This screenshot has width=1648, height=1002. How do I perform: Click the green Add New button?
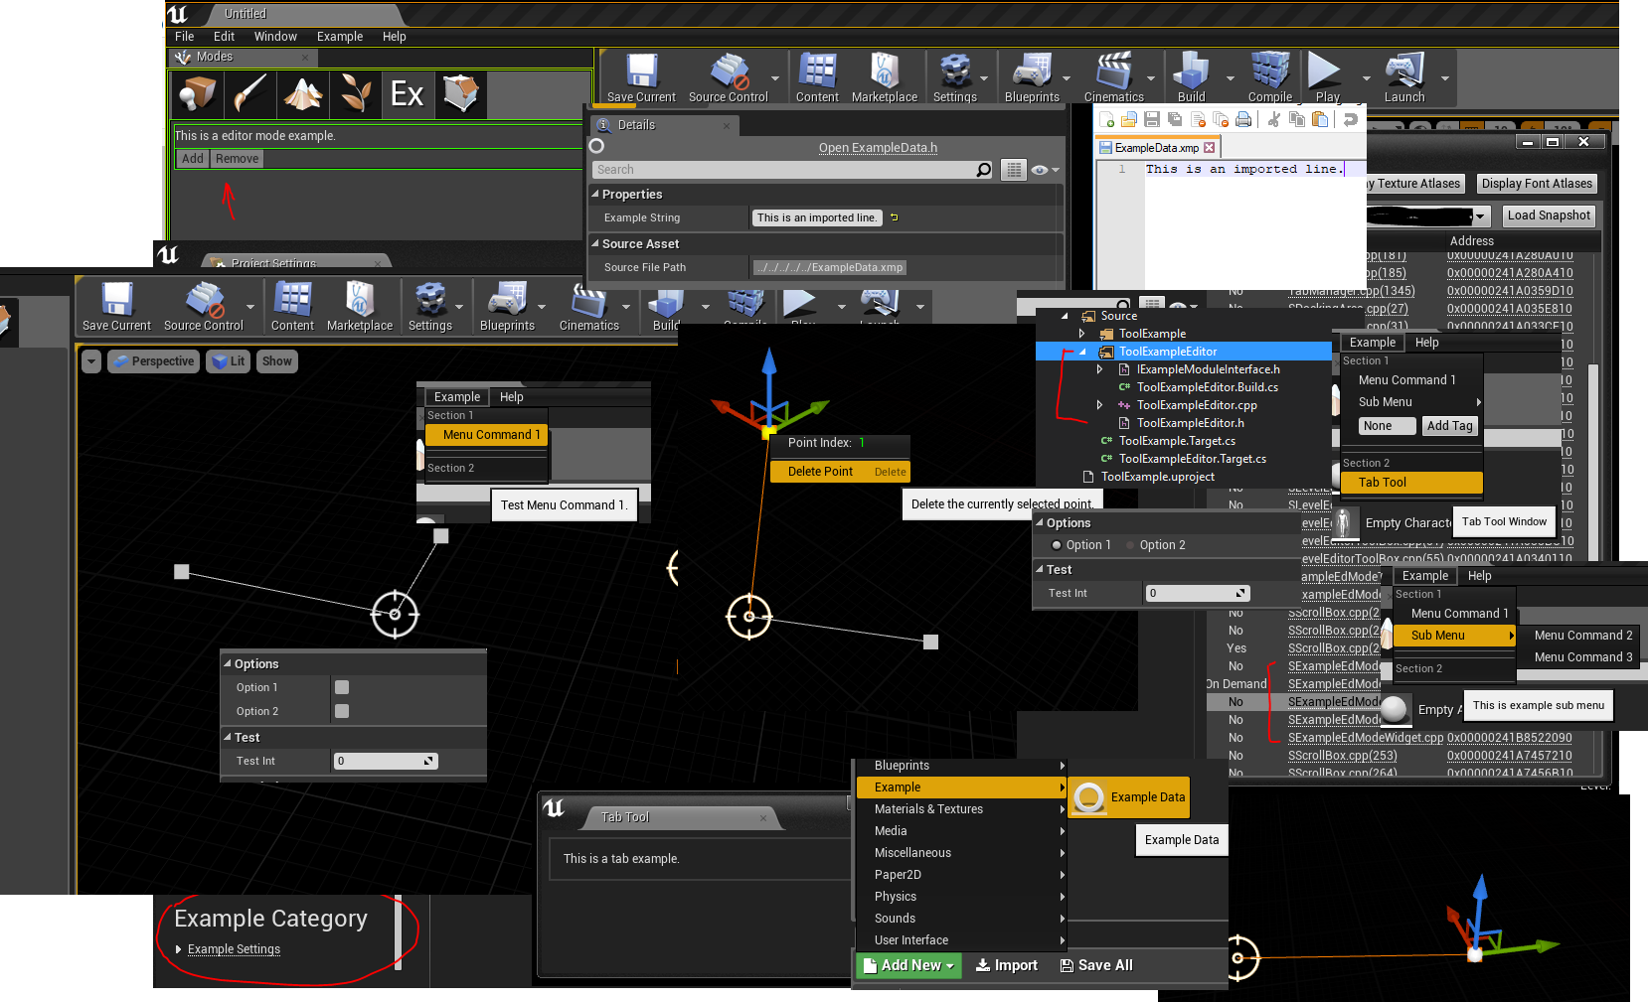908,965
